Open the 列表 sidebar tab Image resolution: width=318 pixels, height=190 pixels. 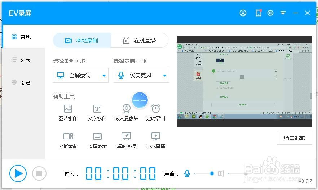(x=23, y=60)
